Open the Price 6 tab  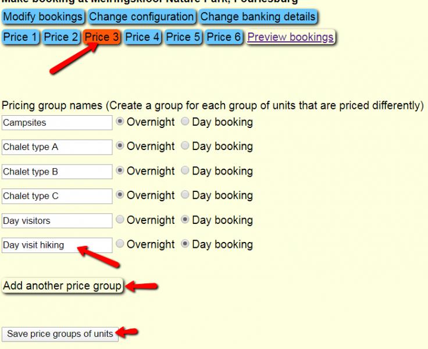coord(224,37)
